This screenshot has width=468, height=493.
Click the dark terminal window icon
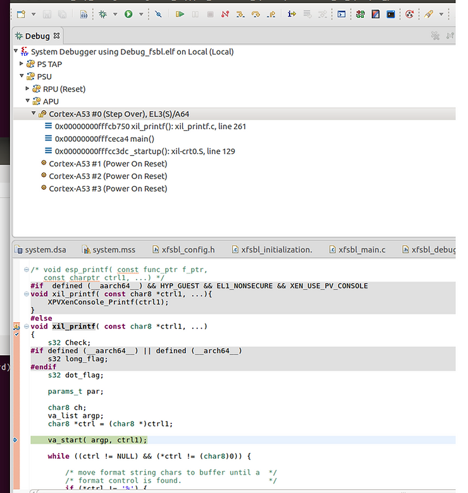tap(391, 14)
